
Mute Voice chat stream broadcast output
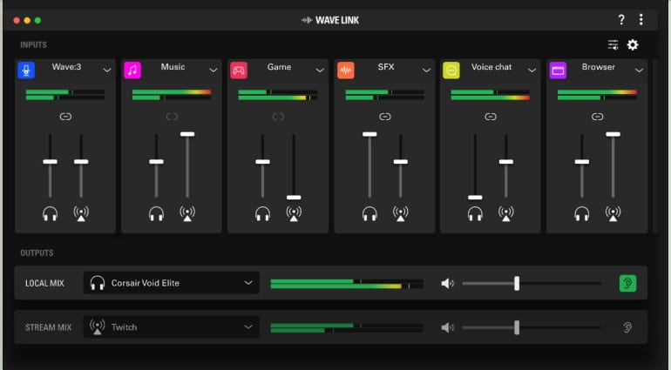tap(505, 213)
